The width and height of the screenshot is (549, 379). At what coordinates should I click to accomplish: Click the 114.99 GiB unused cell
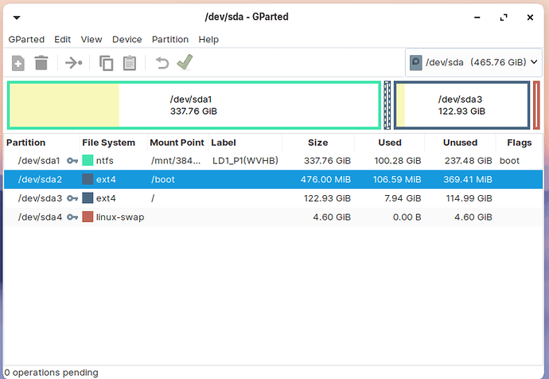pos(469,198)
